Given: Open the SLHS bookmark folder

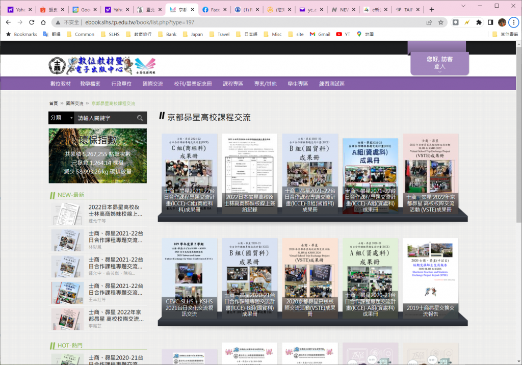Looking at the screenshot, I should click(110, 34).
